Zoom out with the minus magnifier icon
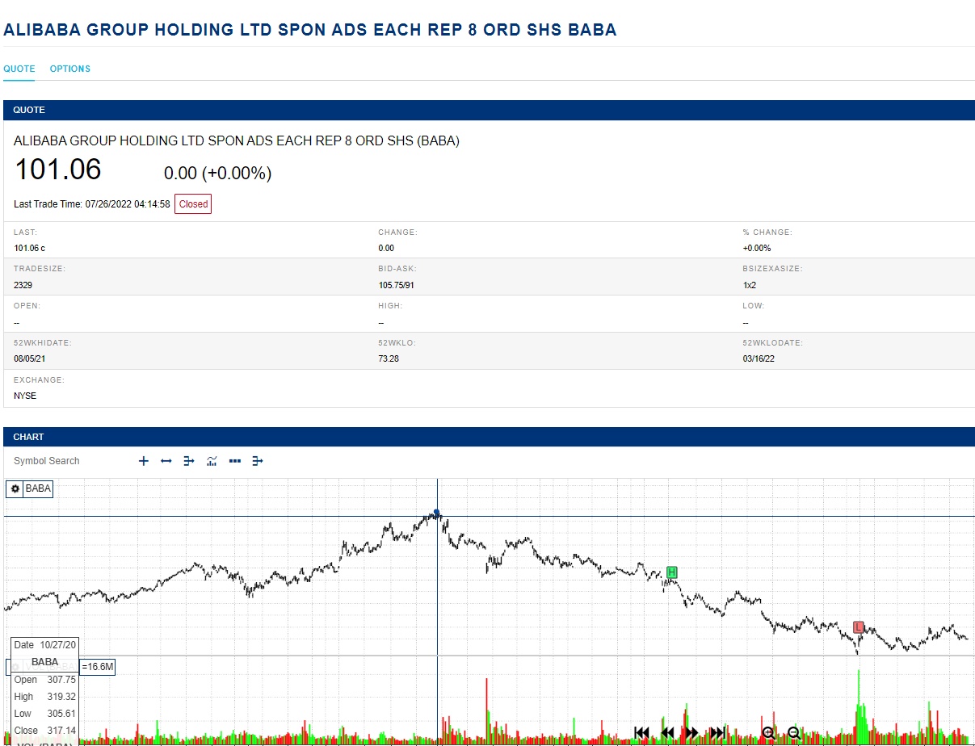 point(794,733)
